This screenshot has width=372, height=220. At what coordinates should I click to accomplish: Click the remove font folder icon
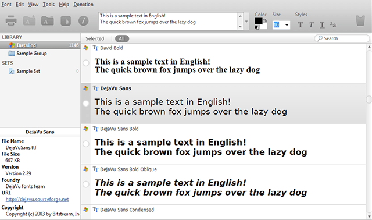(47, 21)
